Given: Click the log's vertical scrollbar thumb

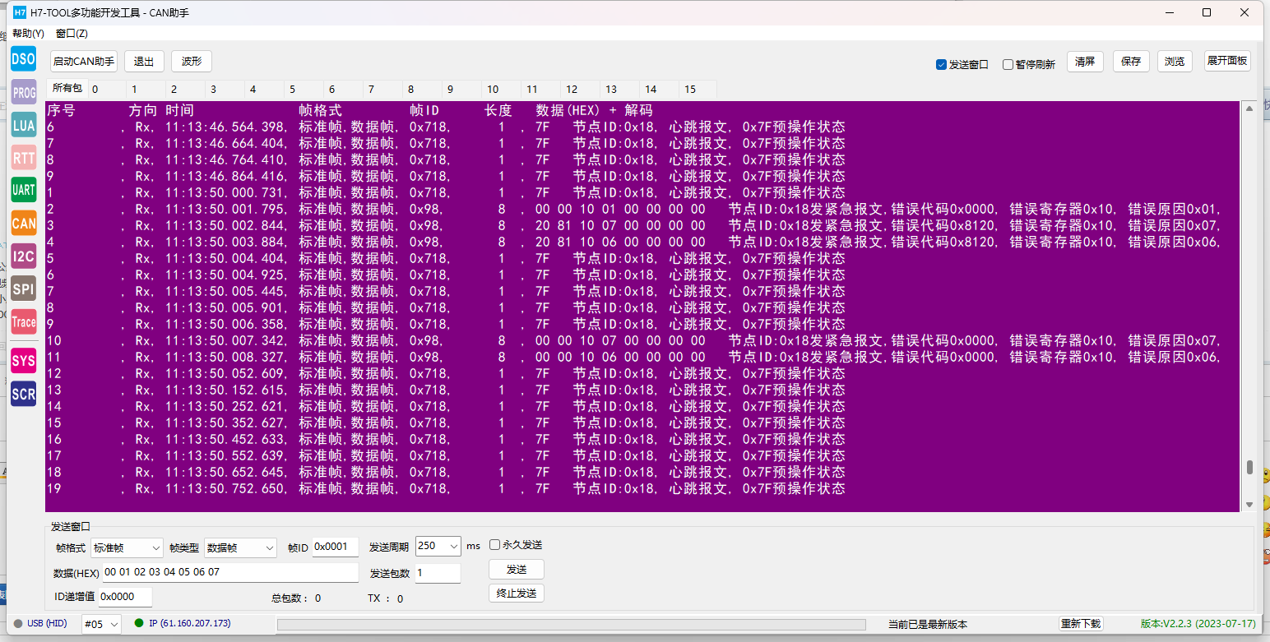Looking at the screenshot, I should click(x=1249, y=468).
